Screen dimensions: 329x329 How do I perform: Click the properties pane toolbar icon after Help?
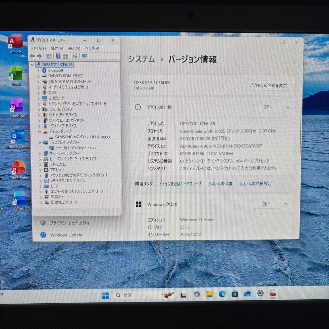pyautogui.click(x=66, y=56)
